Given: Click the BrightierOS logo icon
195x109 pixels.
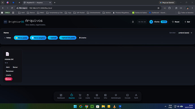Looking at the screenshot, I should coord(5,22).
